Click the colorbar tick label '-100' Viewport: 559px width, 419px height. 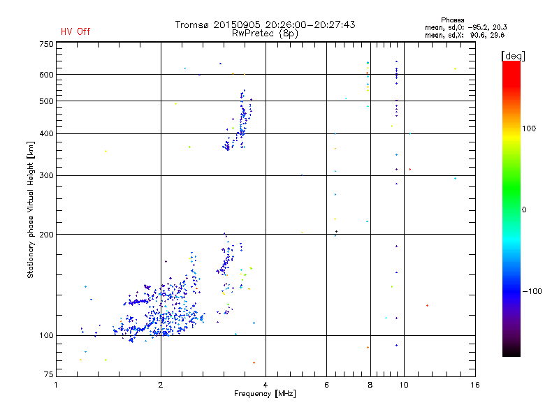pyautogui.click(x=532, y=291)
